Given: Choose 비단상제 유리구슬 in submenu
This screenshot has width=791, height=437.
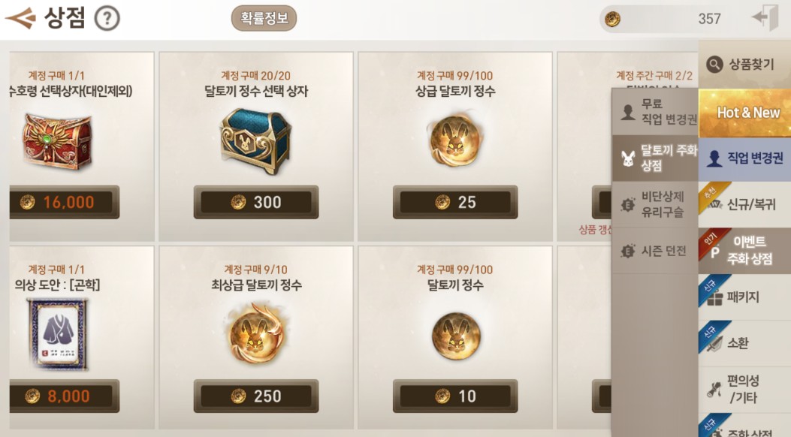Looking at the screenshot, I should 655,205.
